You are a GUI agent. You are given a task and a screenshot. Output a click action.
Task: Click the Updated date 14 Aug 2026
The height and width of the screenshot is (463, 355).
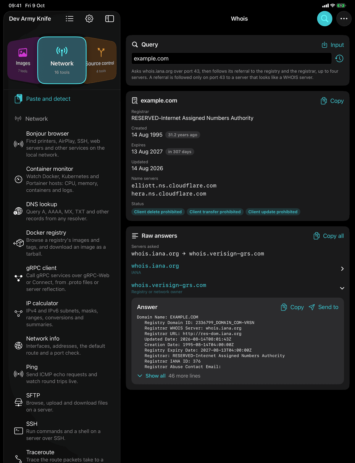(147, 168)
